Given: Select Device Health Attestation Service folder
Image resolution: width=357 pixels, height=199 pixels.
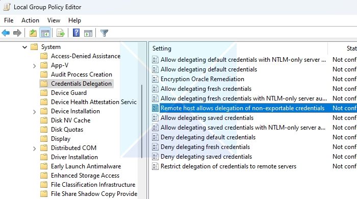Looking at the screenshot, I should tap(94, 102).
